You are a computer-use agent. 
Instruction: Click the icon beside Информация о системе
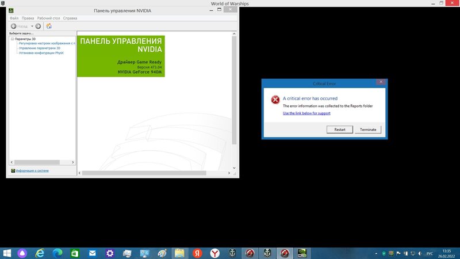pyautogui.click(x=13, y=170)
